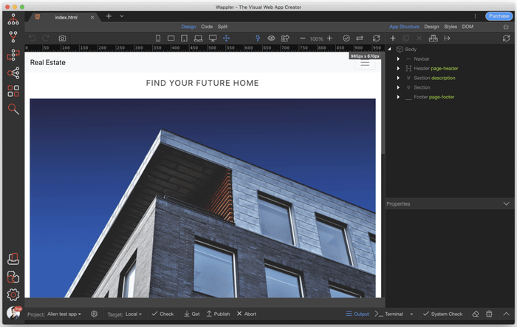Collapse the Body node

pos(389,50)
